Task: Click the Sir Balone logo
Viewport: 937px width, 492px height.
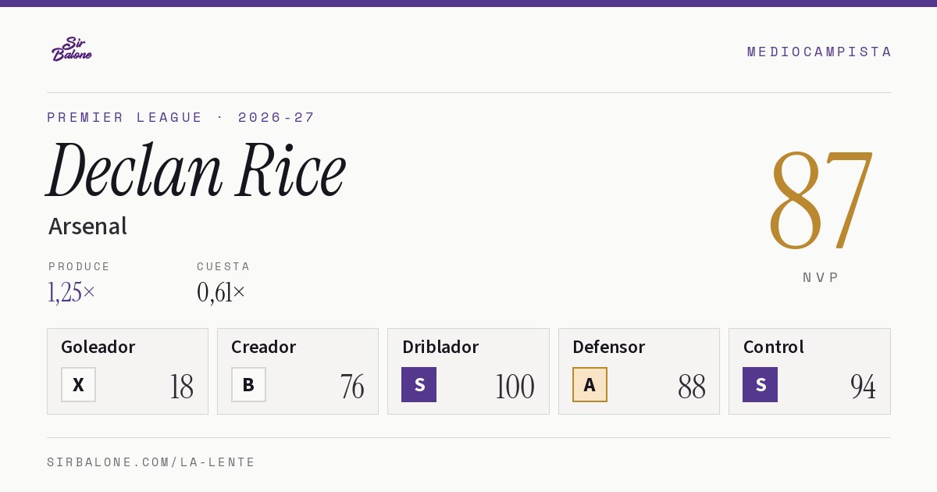Action: tap(72, 49)
